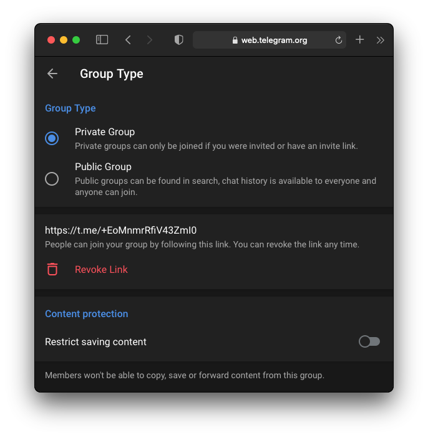Click the private groups description text

216,146
